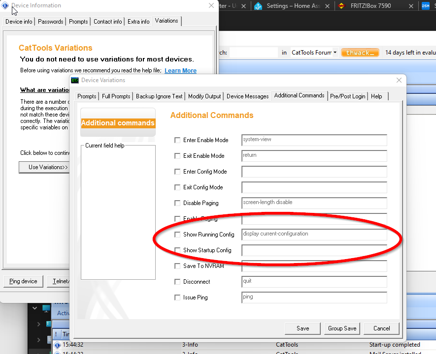Open the Help tab in Device Variations
This screenshot has height=354, width=436.
(x=376, y=96)
